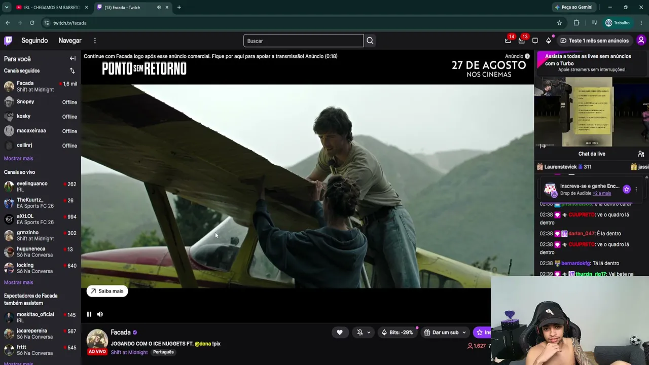Follow Facada with the heart button

340,333
